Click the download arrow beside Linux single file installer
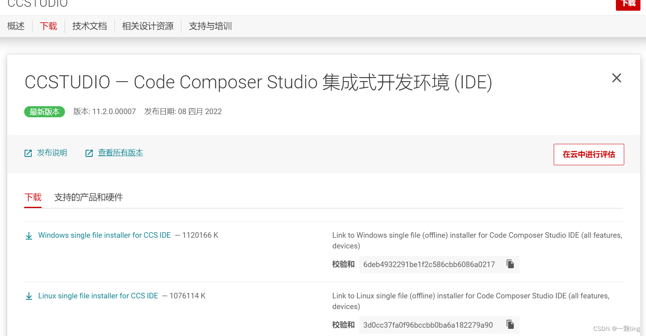Screen dimensions: 646x336 click(x=29, y=296)
